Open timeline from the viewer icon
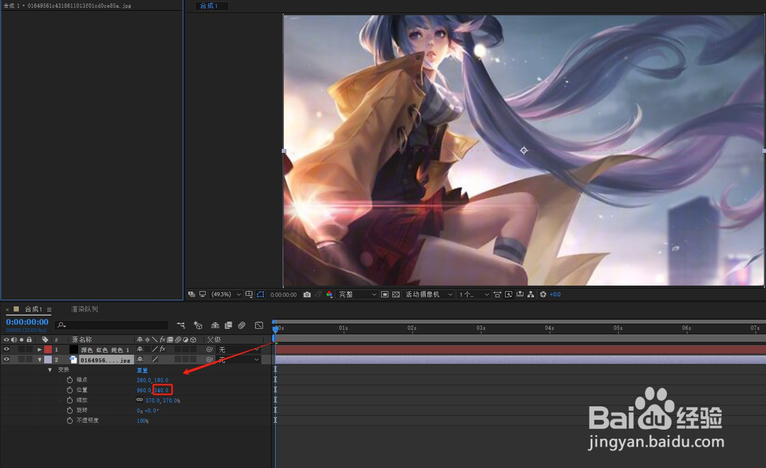This screenshot has height=468, width=766. [x=520, y=294]
